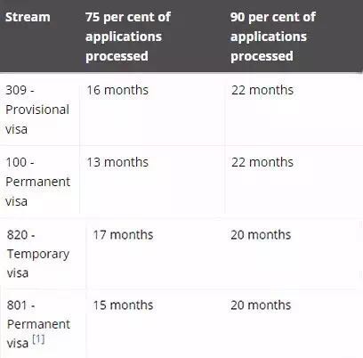The height and width of the screenshot is (358, 363).
Task: Click the 309 - Provisional visa cell
Action: (37, 110)
